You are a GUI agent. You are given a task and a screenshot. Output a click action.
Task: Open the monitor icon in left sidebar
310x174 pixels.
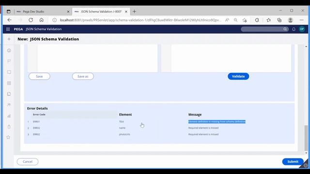point(9,72)
